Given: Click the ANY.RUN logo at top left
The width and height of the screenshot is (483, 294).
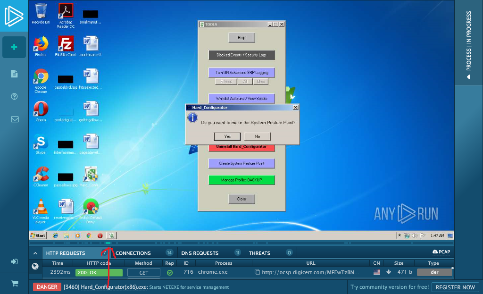Looking at the screenshot, I should click(14, 17).
